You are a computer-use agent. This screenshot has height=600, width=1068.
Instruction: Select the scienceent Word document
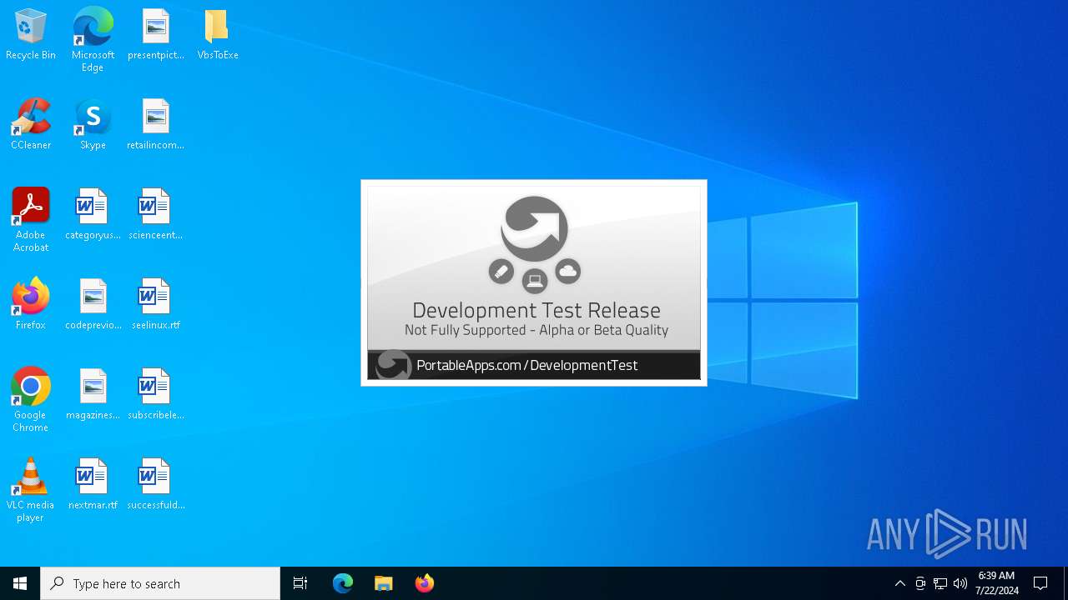tap(155, 215)
